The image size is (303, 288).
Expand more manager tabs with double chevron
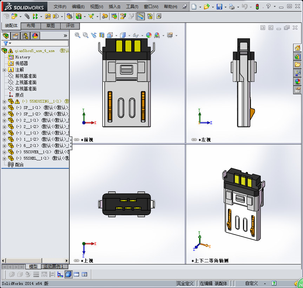click(65, 36)
